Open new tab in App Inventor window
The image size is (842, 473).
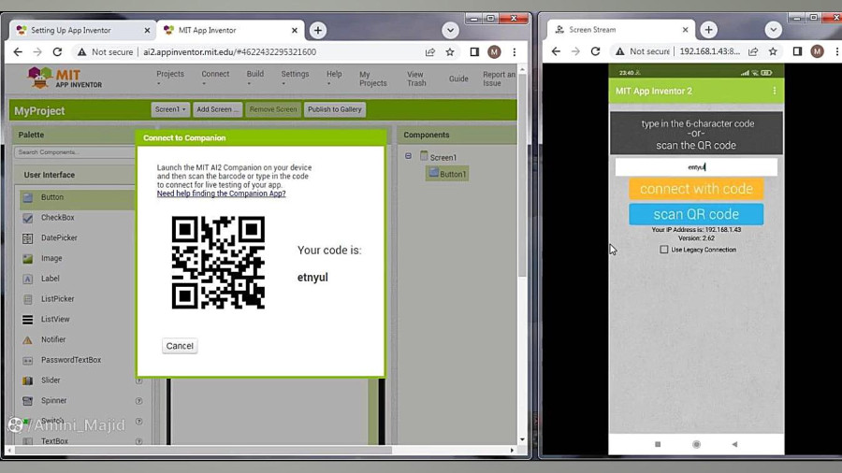[x=318, y=31]
